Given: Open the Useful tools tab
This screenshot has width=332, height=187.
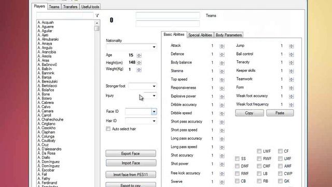Looking at the screenshot, I should pyautogui.click(x=90, y=7).
